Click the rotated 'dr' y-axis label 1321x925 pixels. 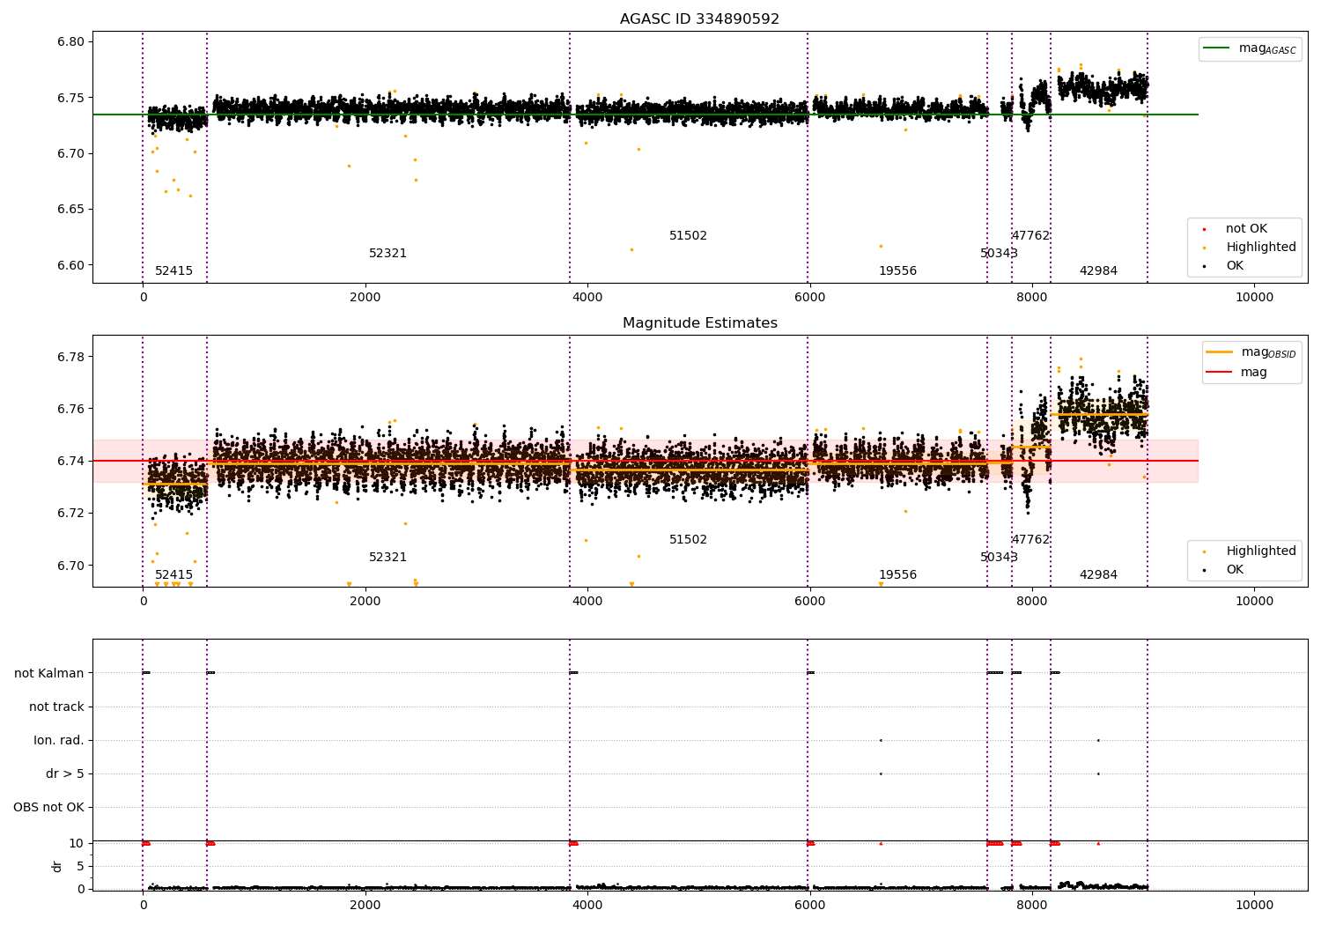pyautogui.click(x=57, y=866)
